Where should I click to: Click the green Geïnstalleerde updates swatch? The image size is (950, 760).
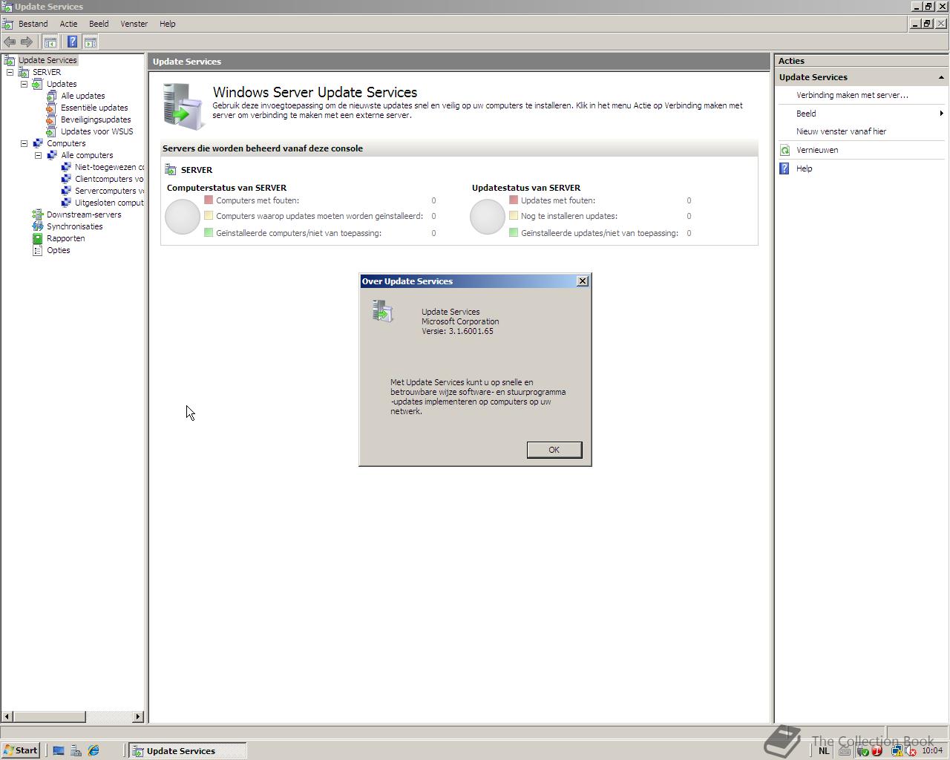pyautogui.click(x=514, y=232)
